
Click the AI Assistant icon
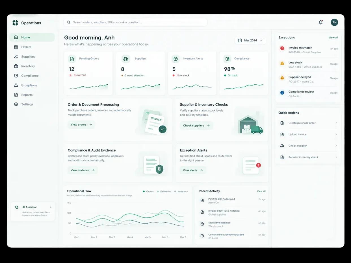(17, 207)
